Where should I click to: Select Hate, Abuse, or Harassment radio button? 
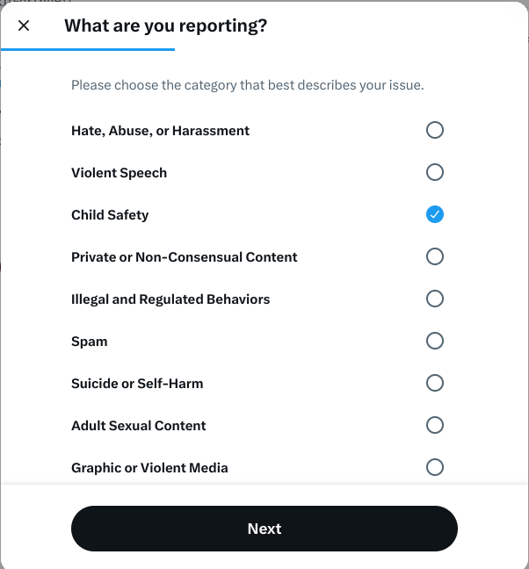(x=434, y=131)
